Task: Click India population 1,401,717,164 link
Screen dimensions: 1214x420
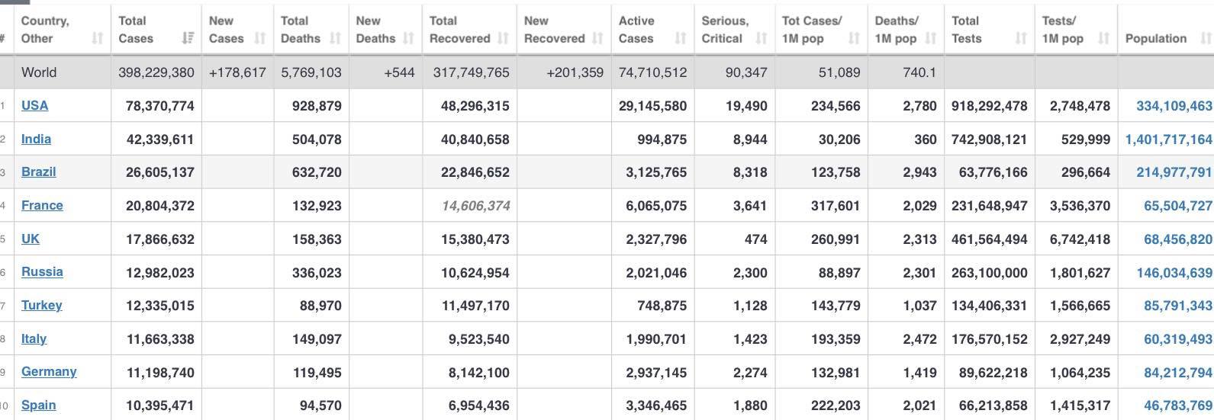Action: [x=1168, y=139]
